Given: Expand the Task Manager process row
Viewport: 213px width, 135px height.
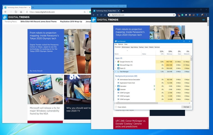Looking at the screenshot, I should pyautogui.click(x=116, y=71).
